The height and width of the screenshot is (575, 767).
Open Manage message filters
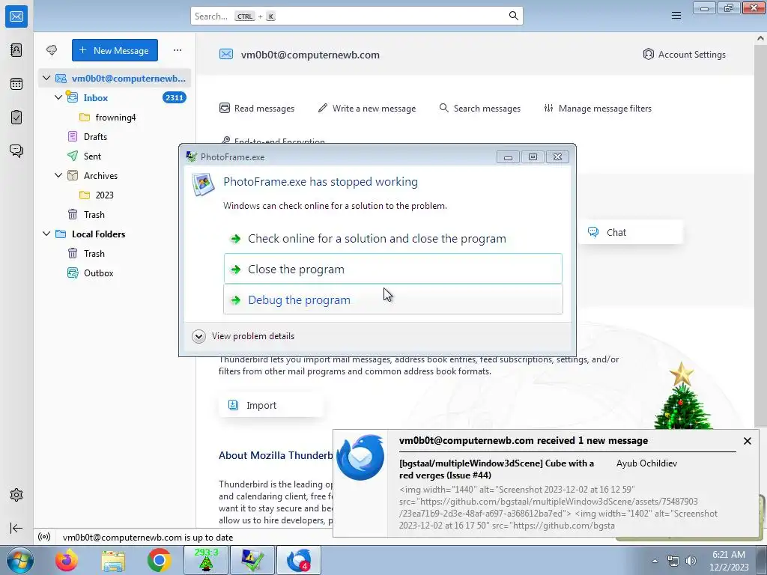click(598, 108)
